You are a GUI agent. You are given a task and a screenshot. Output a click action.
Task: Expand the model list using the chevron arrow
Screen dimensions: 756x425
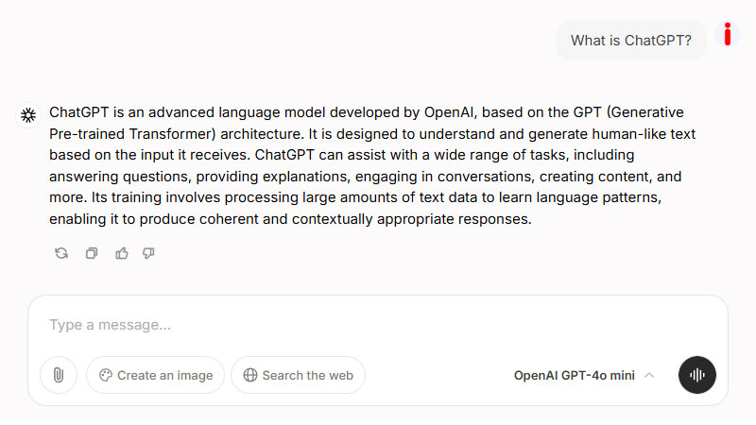click(x=649, y=375)
